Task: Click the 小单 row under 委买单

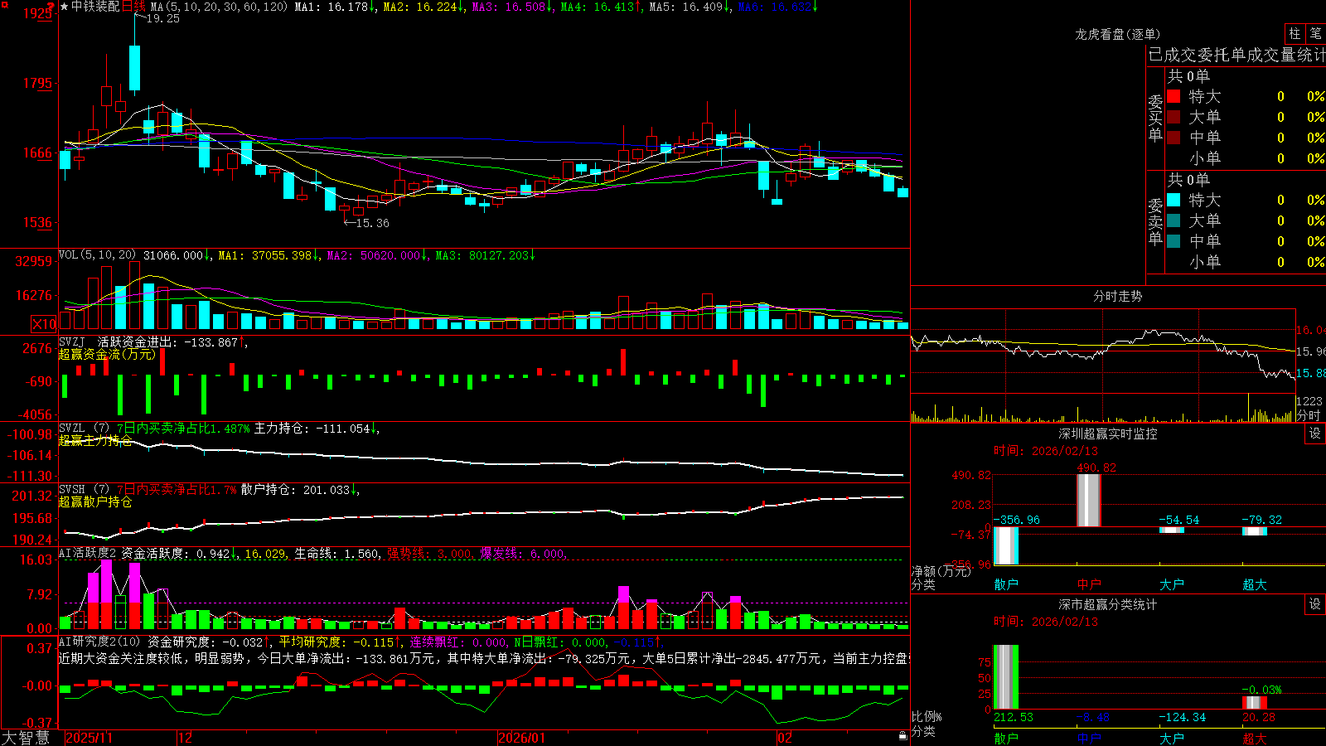Action: click(1246, 158)
